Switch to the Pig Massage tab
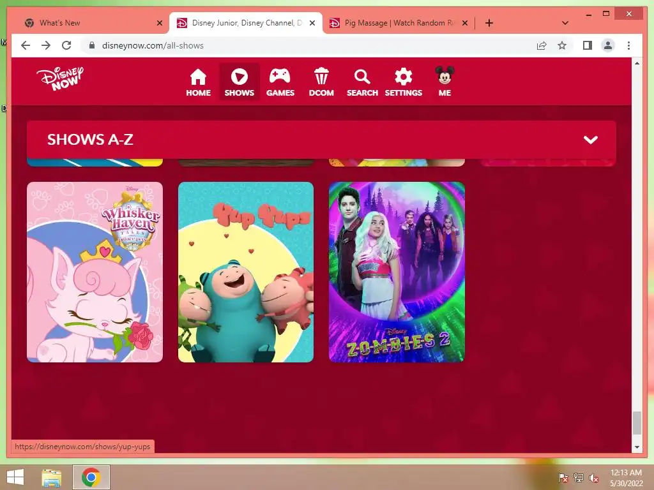Image resolution: width=654 pixels, height=490 pixels. [x=399, y=23]
